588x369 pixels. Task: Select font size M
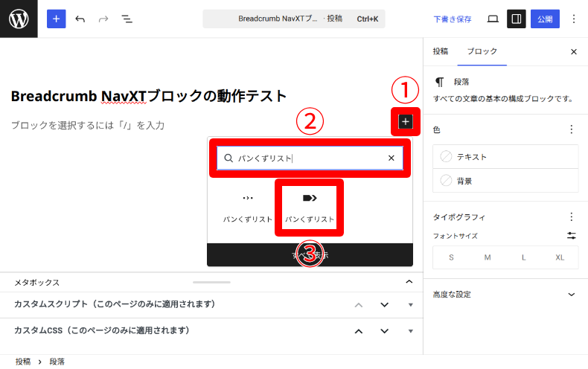(x=488, y=257)
